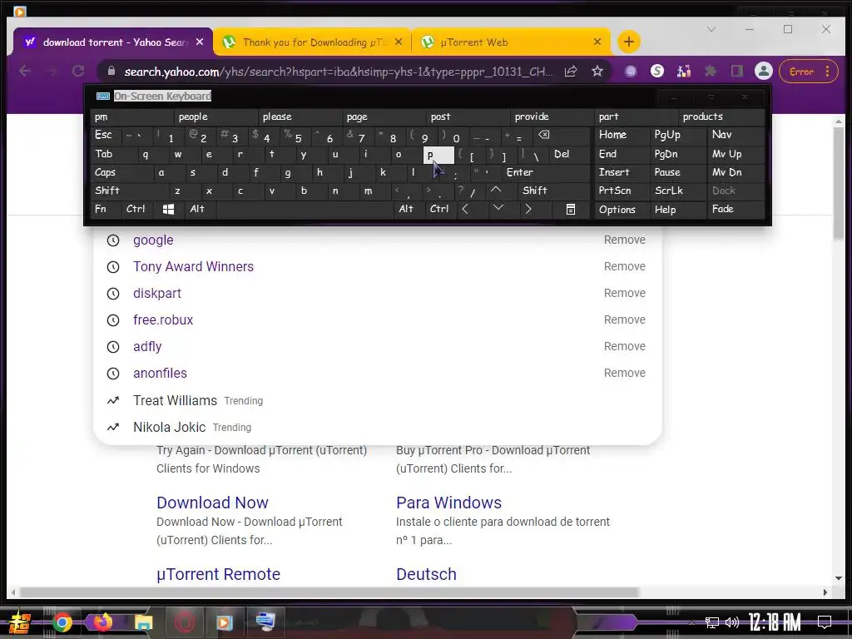The height and width of the screenshot is (639, 852).
Task: Click the Esc key on keyboard
Action: point(106,135)
